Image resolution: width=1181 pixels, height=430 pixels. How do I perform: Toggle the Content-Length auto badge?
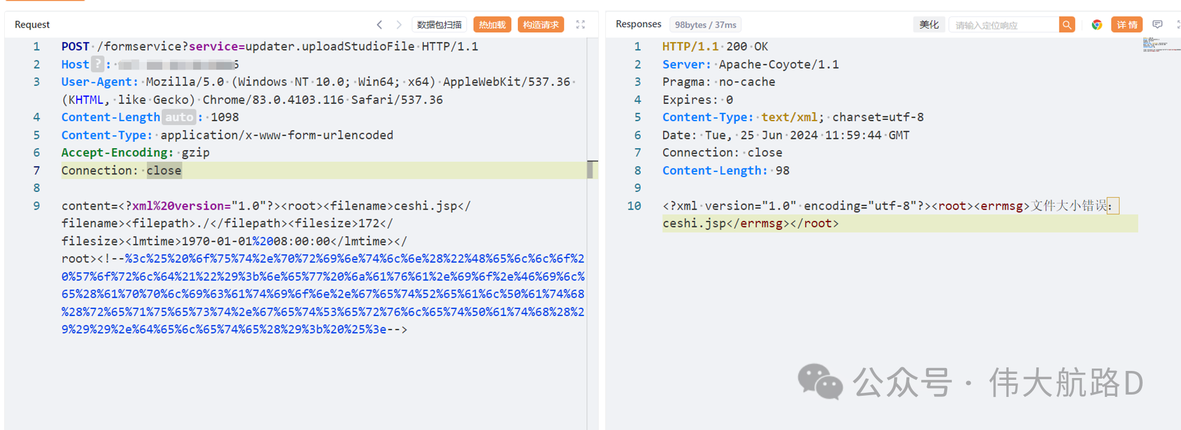coord(179,117)
